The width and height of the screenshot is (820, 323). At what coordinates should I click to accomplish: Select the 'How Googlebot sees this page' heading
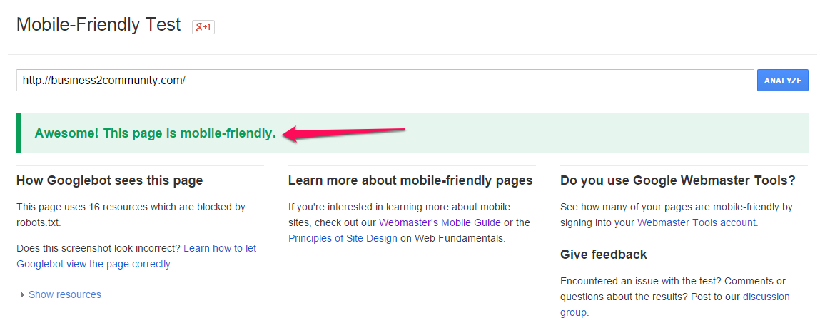click(x=109, y=181)
